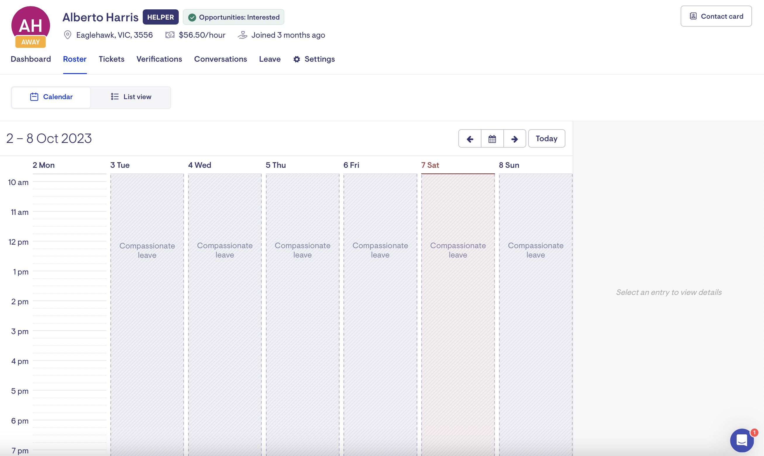Select Tuesday's Compassionate leave entry

pyautogui.click(x=147, y=250)
